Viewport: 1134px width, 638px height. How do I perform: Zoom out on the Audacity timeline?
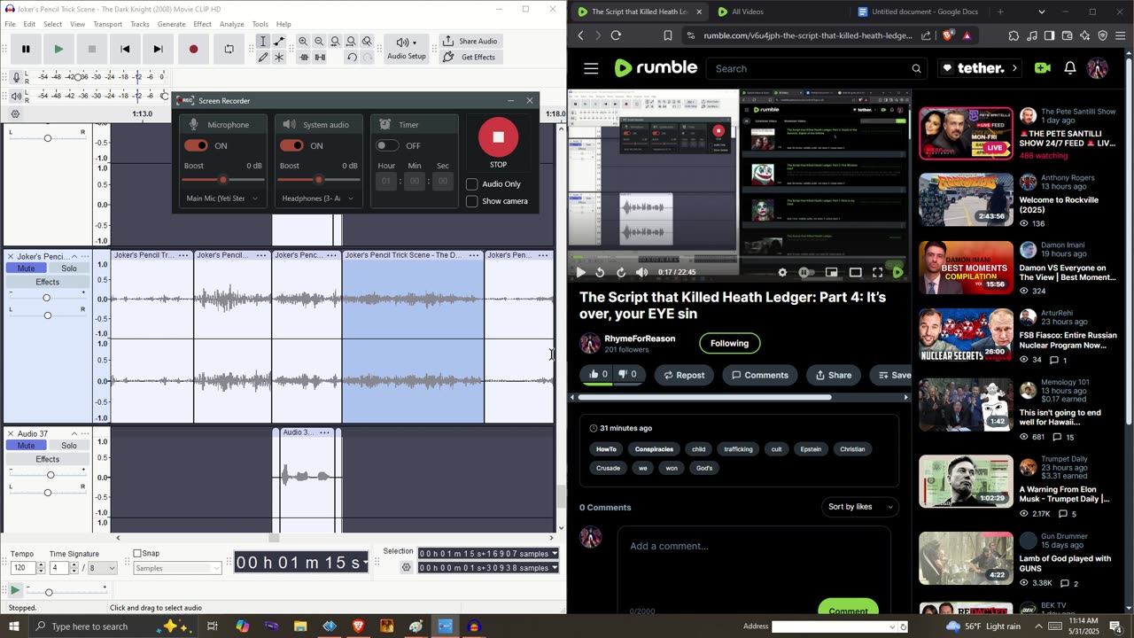(319, 42)
